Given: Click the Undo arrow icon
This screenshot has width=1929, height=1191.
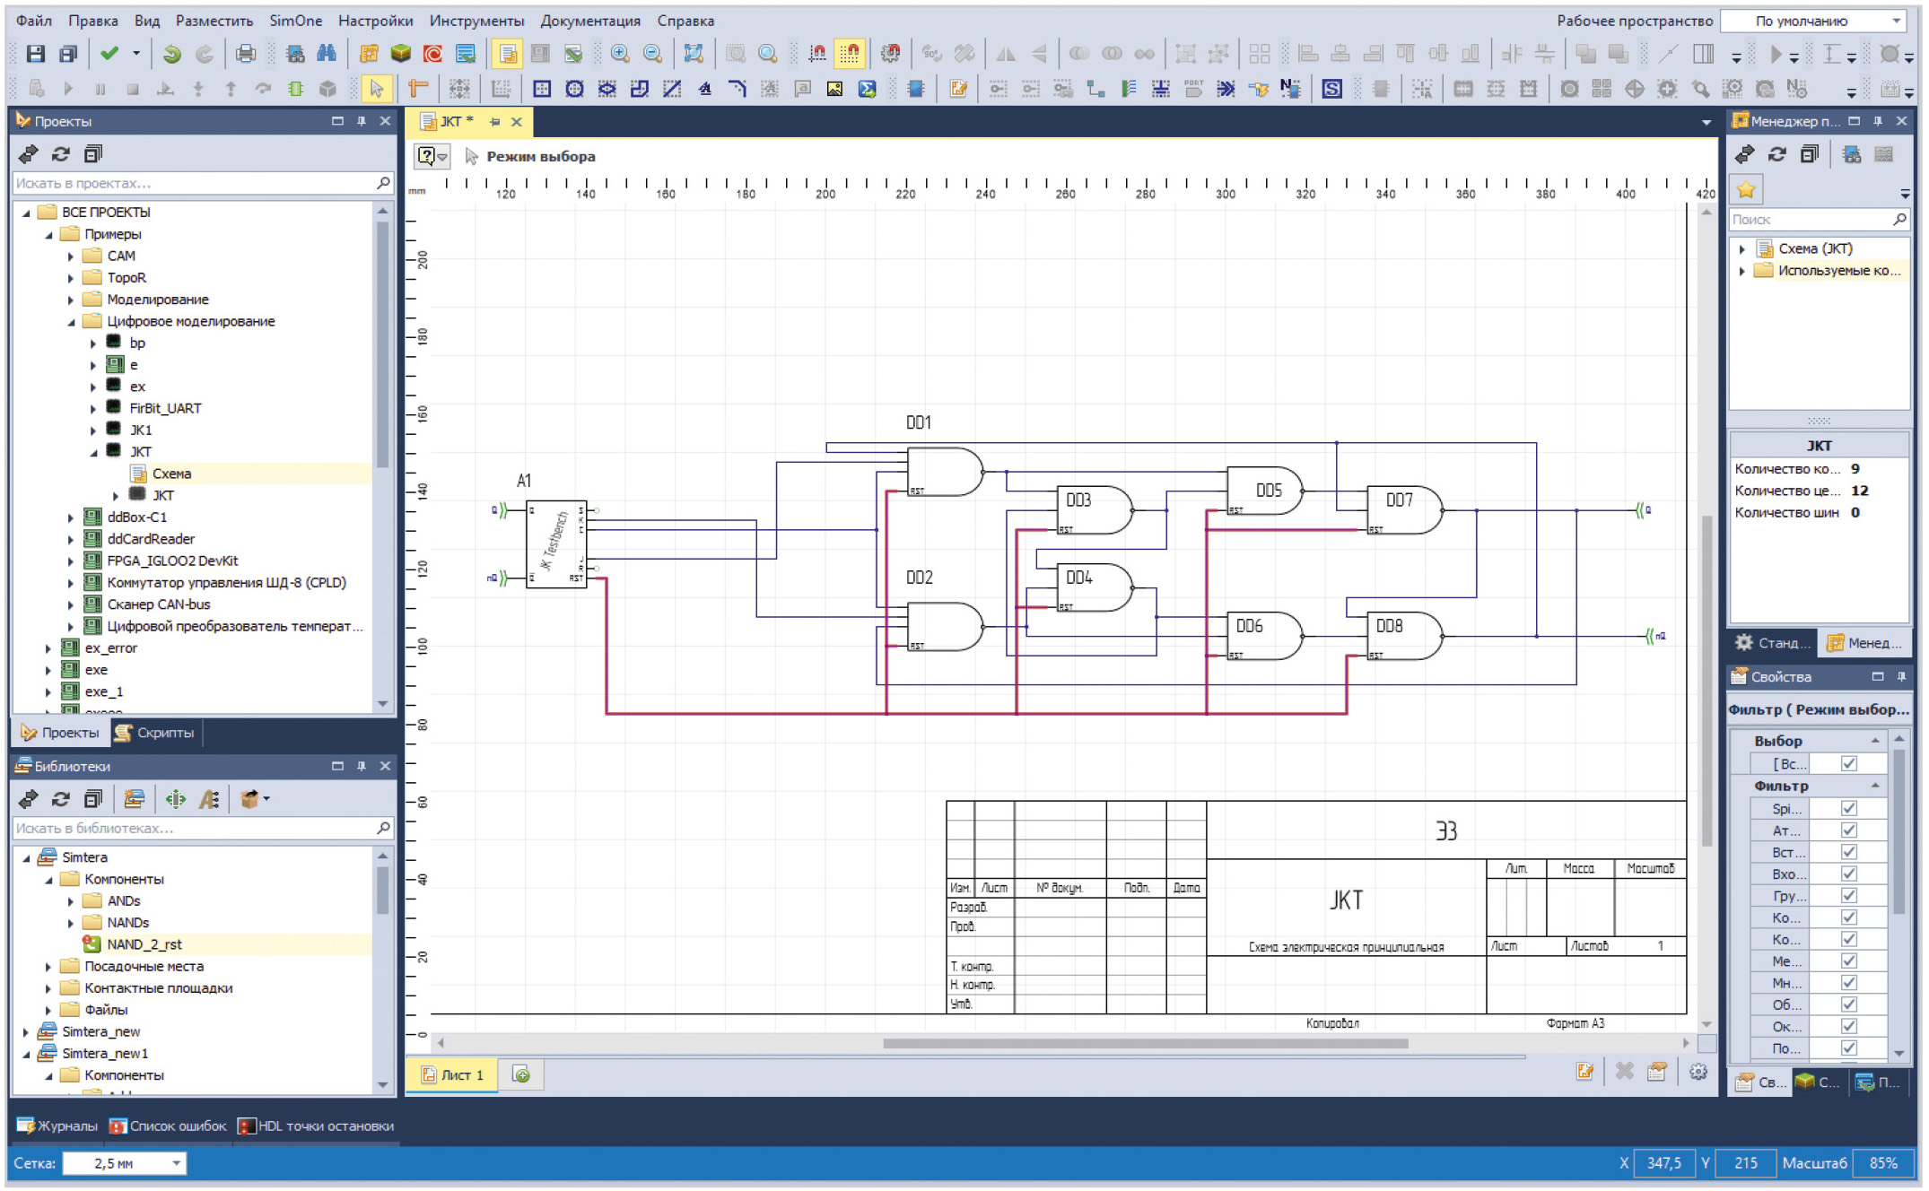Looking at the screenshot, I should (x=170, y=54).
